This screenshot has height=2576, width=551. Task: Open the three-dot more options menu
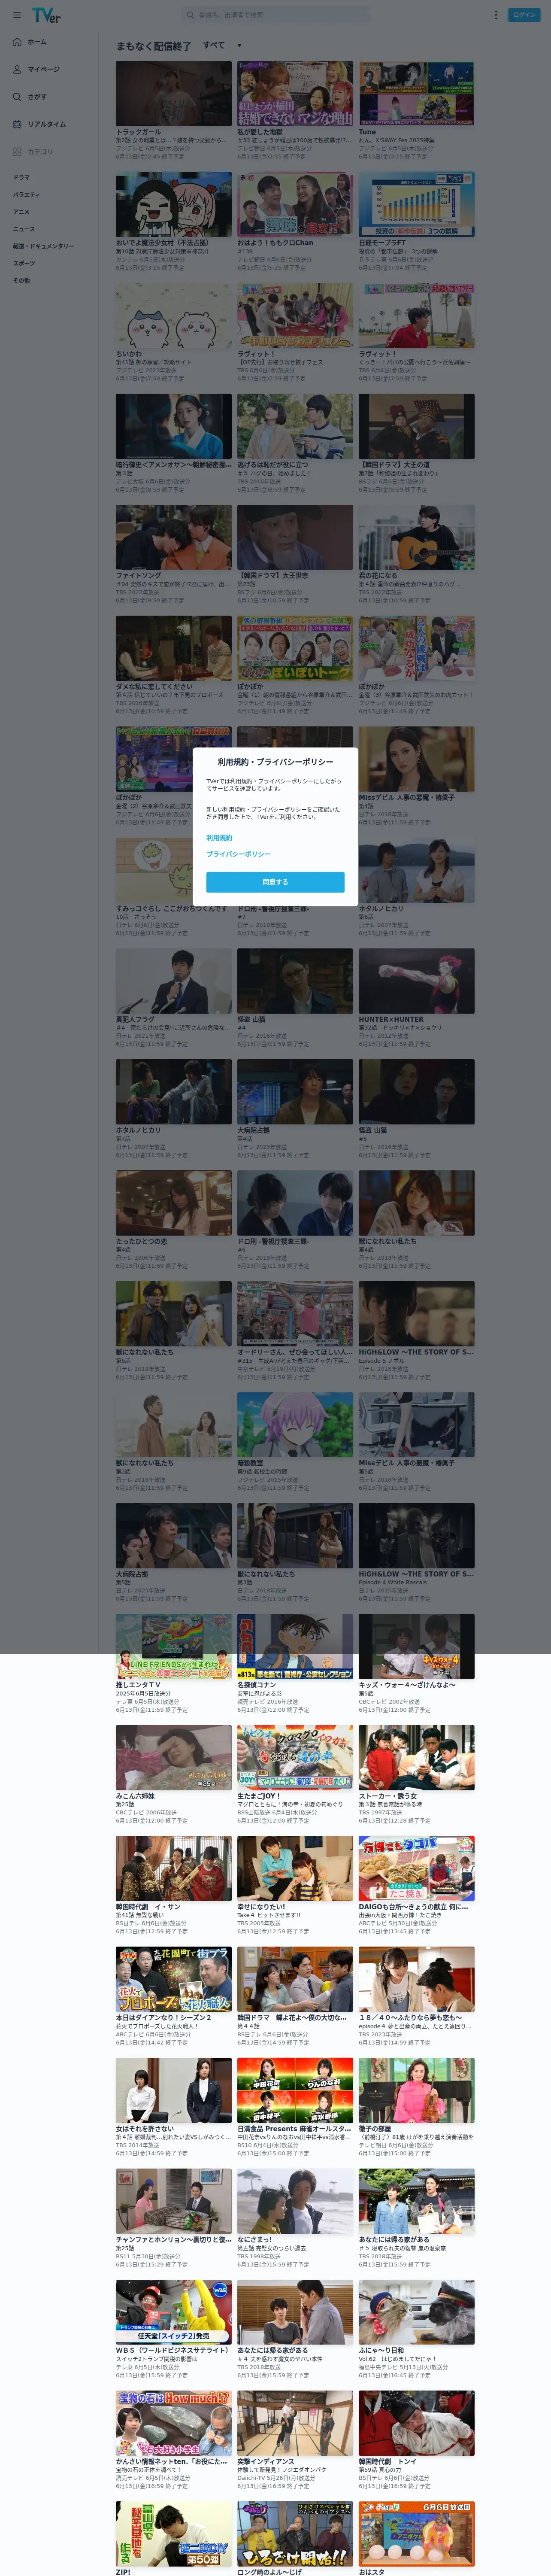pyautogui.click(x=495, y=15)
